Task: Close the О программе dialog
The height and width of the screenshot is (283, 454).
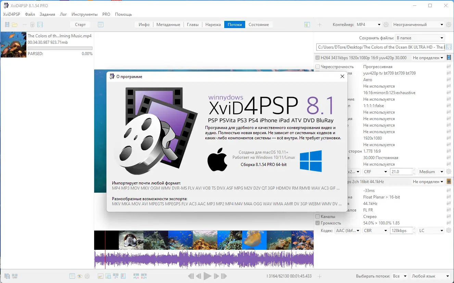Action: pyautogui.click(x=342, y=77)
